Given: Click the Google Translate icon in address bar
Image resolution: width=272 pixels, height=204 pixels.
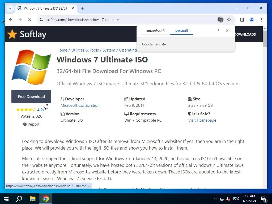Looking at the screenshot, I should coord(220,20).
